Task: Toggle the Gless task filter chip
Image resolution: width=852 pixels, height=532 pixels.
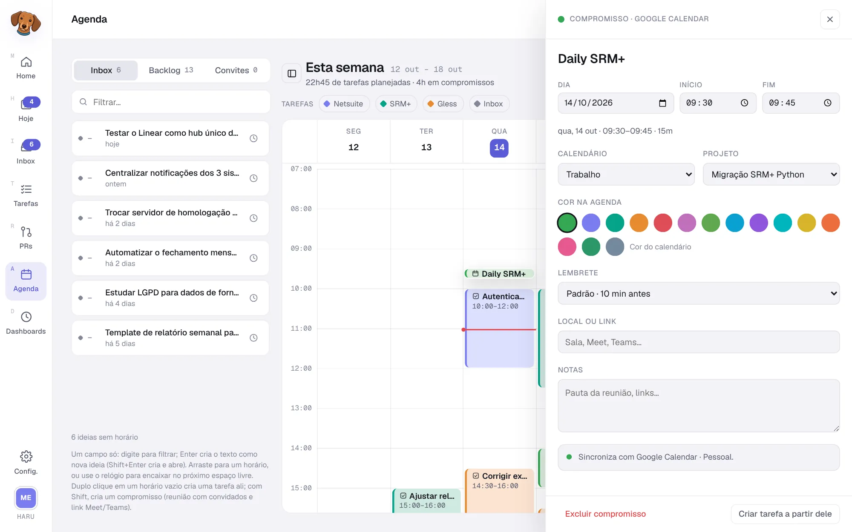Action: coord(443,104)
